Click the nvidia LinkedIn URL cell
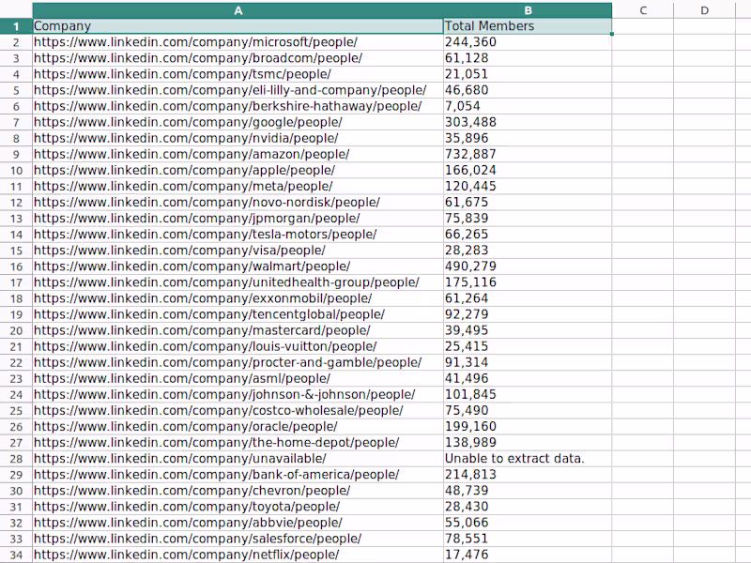The height and width of the screenshot is (563, 751). click(238, 138)
